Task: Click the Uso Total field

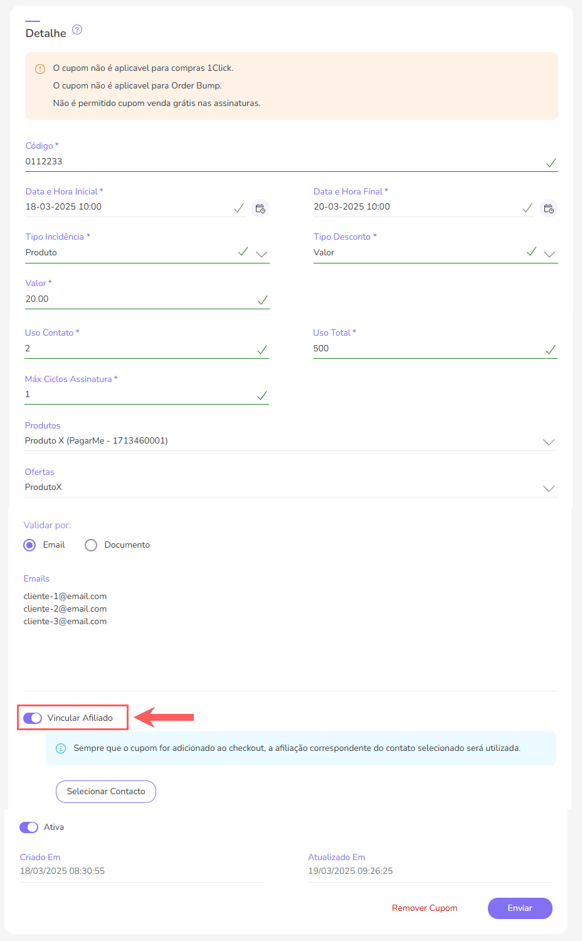Action: (426, 349)
